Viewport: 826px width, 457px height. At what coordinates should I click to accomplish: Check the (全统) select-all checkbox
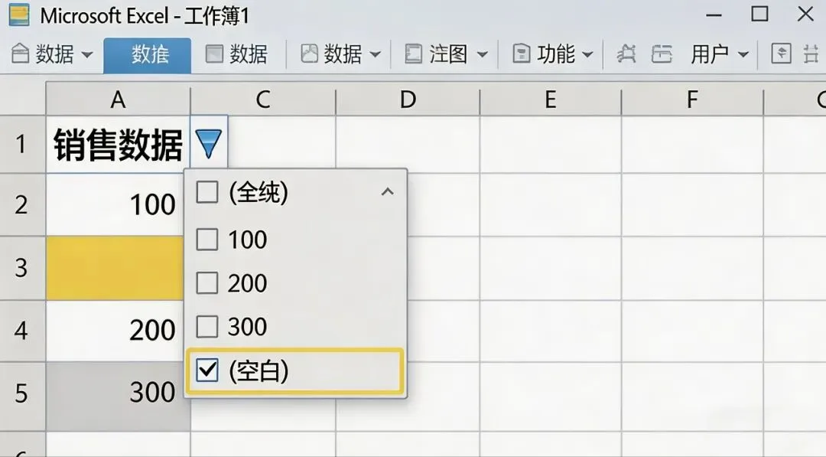pyautogui.click(x=207, y=192)
